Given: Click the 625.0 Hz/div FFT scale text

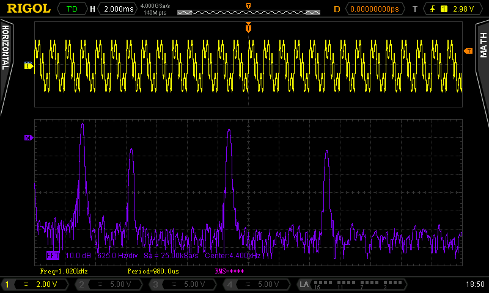Looking at the screenshot, I should pos(117,256).
